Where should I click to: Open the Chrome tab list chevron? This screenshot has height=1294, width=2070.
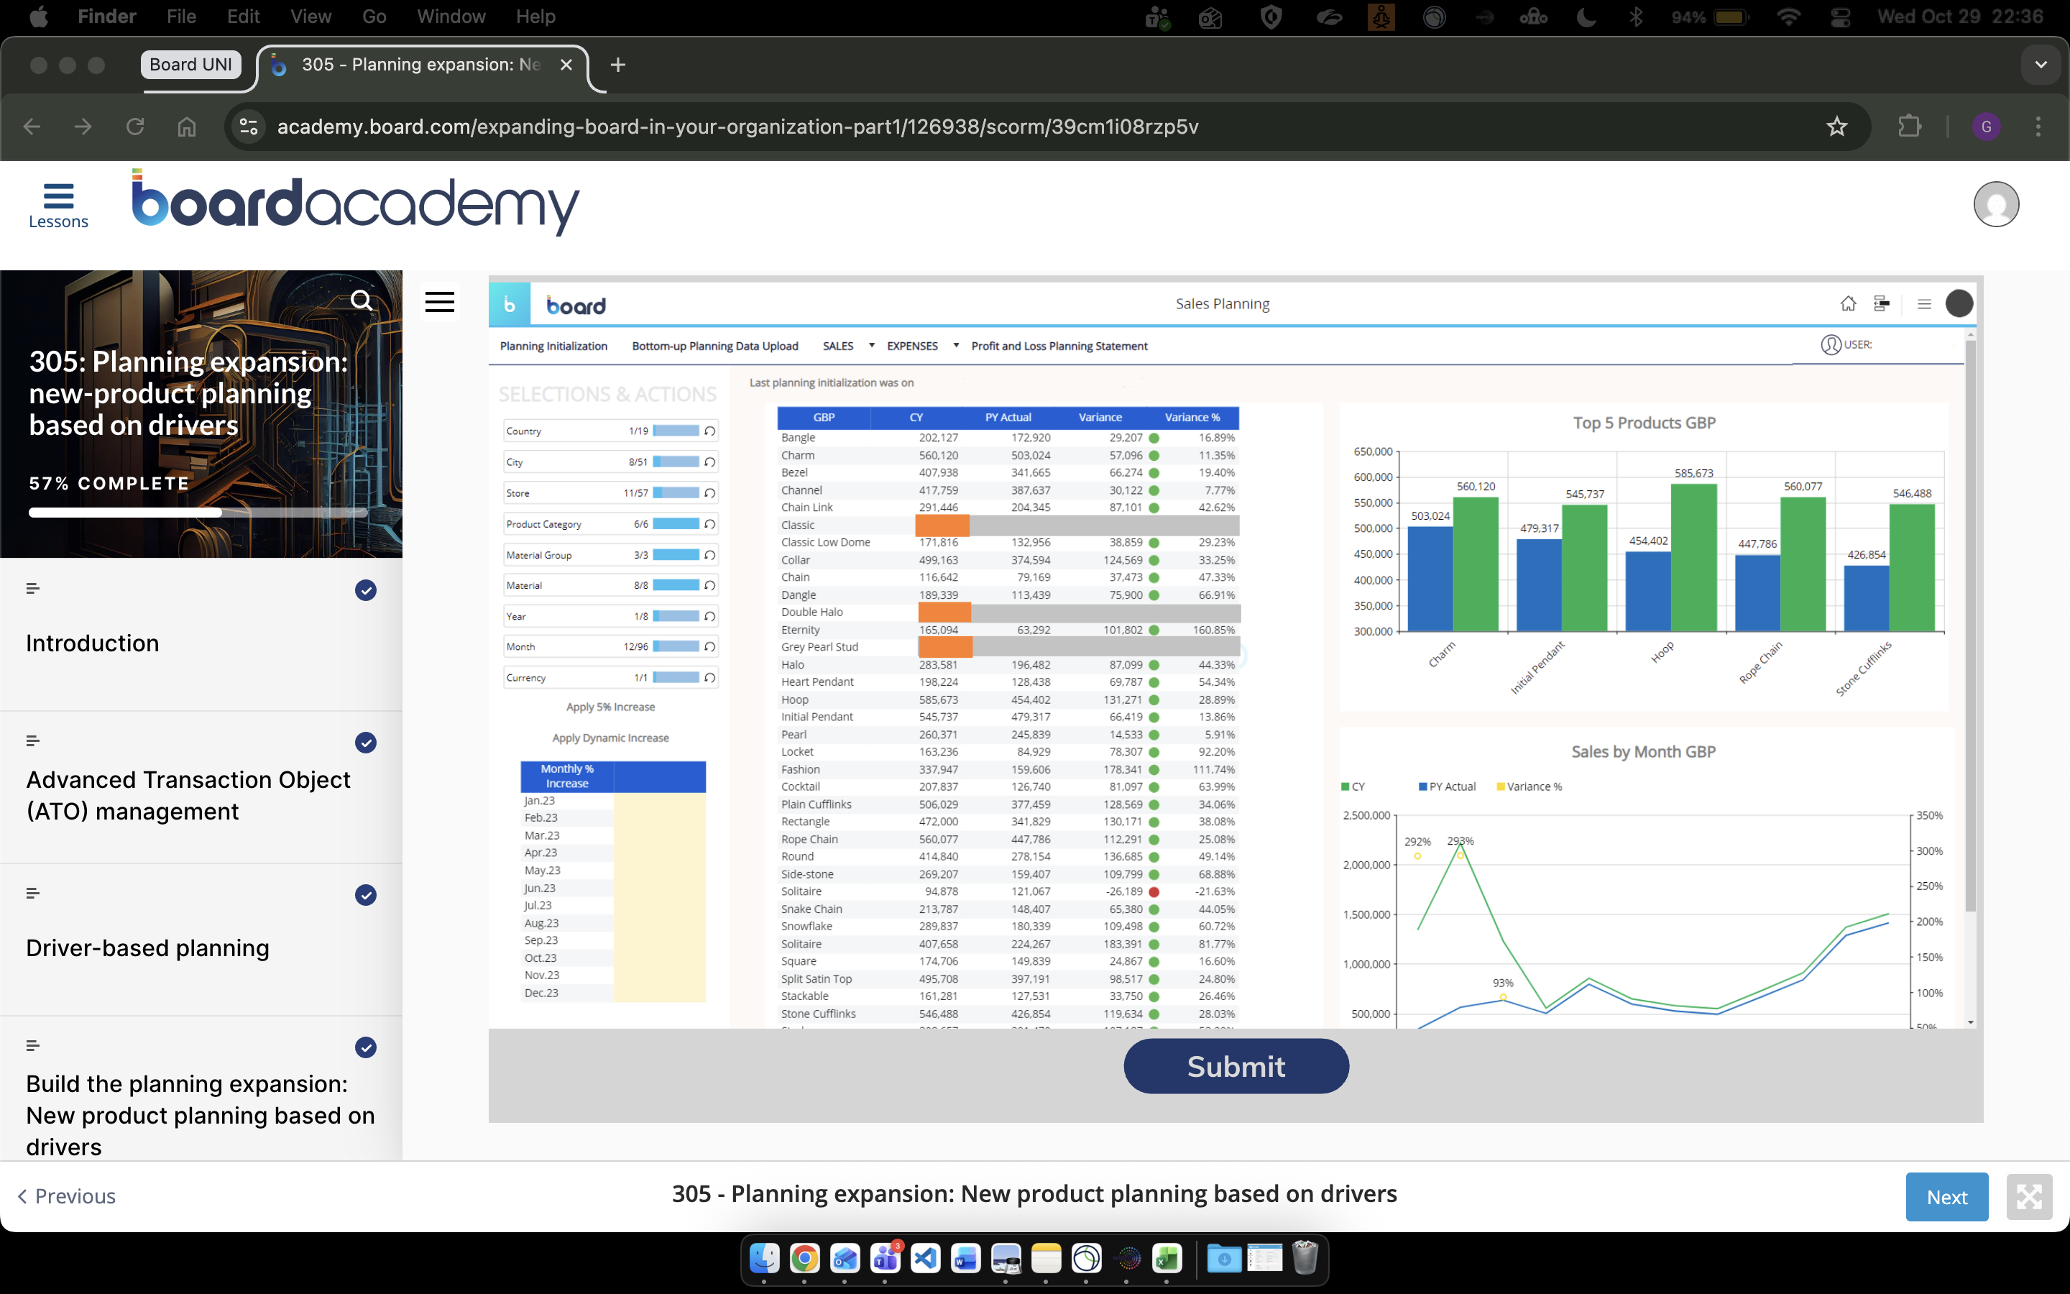coord(2041,65)
